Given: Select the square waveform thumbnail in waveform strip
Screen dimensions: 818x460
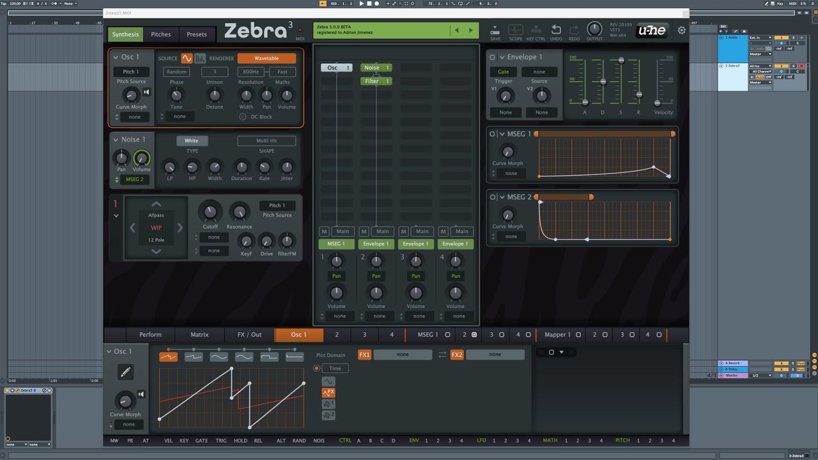Looking at the screenshot, I should point(269,357).
